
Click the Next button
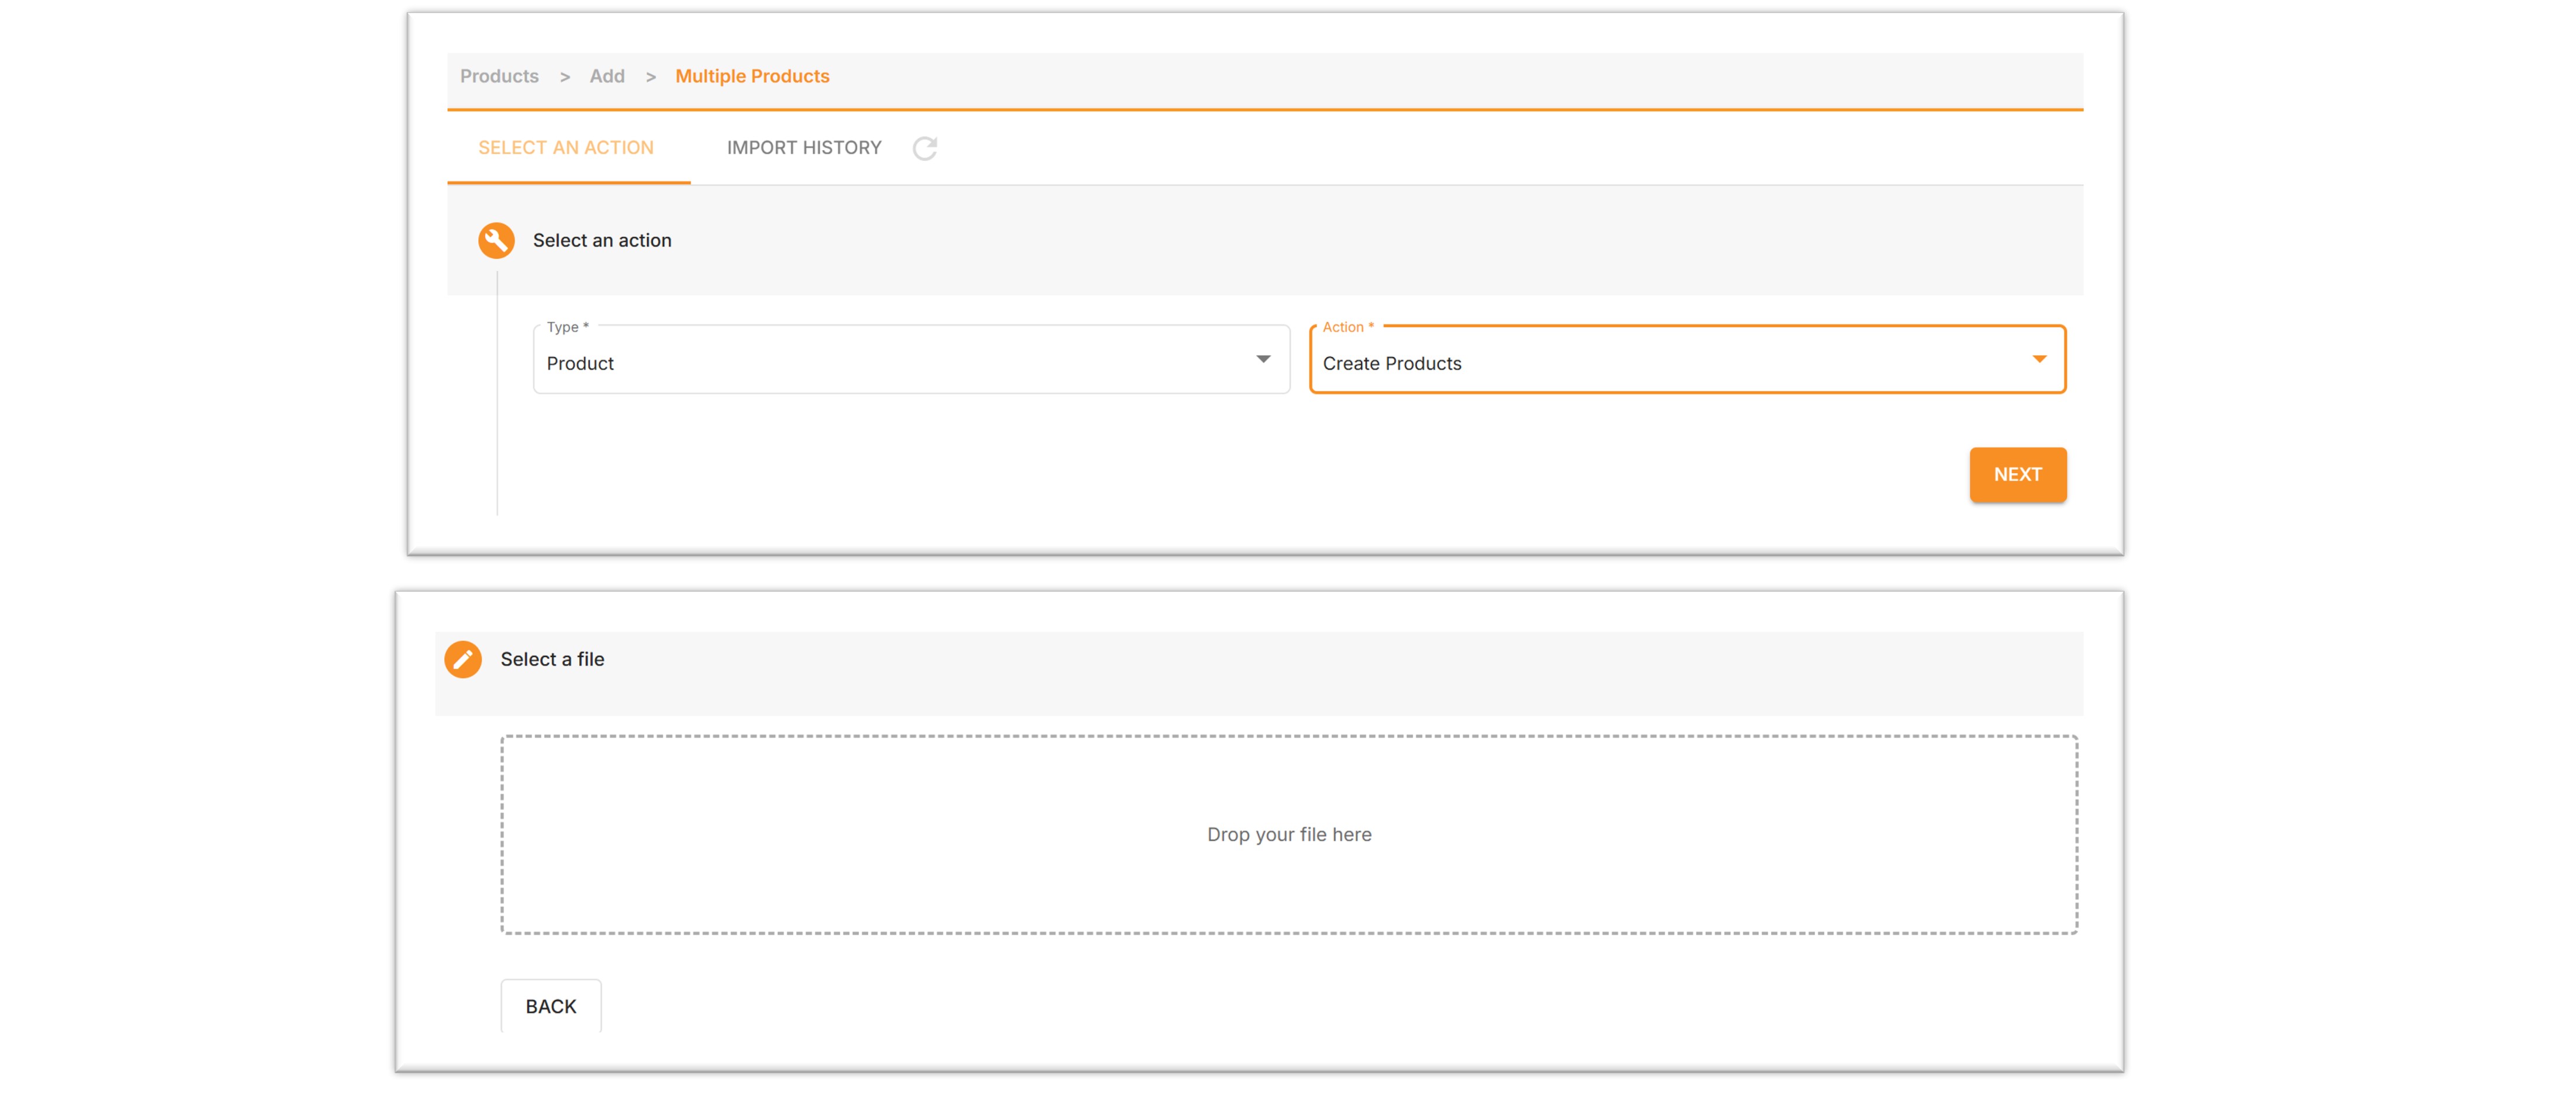(2017, 474)
